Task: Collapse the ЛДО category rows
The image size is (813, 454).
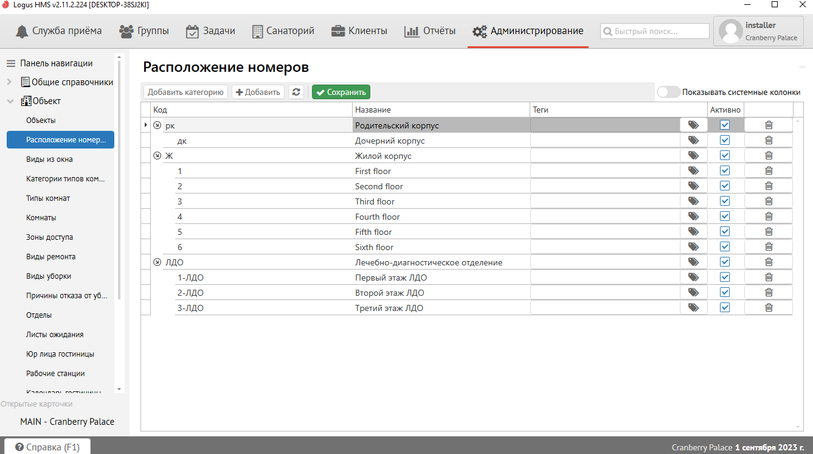Action: tap(157, 262)
